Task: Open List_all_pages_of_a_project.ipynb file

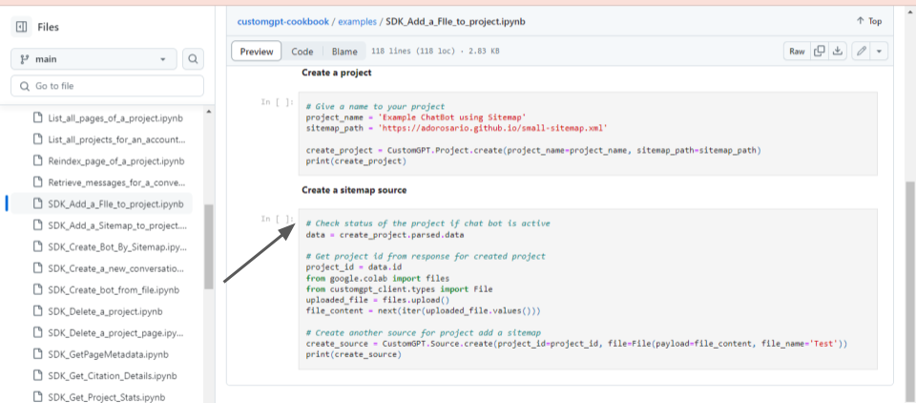Action: 115,118
